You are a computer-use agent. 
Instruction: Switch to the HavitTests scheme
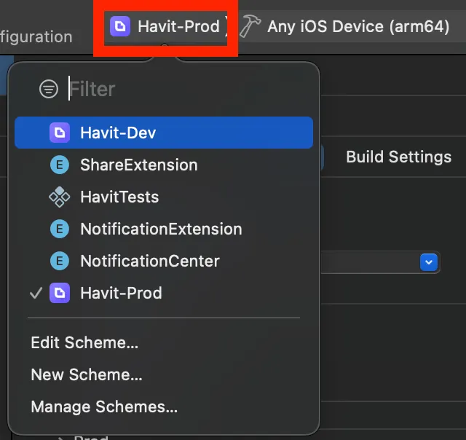[119, 197]
